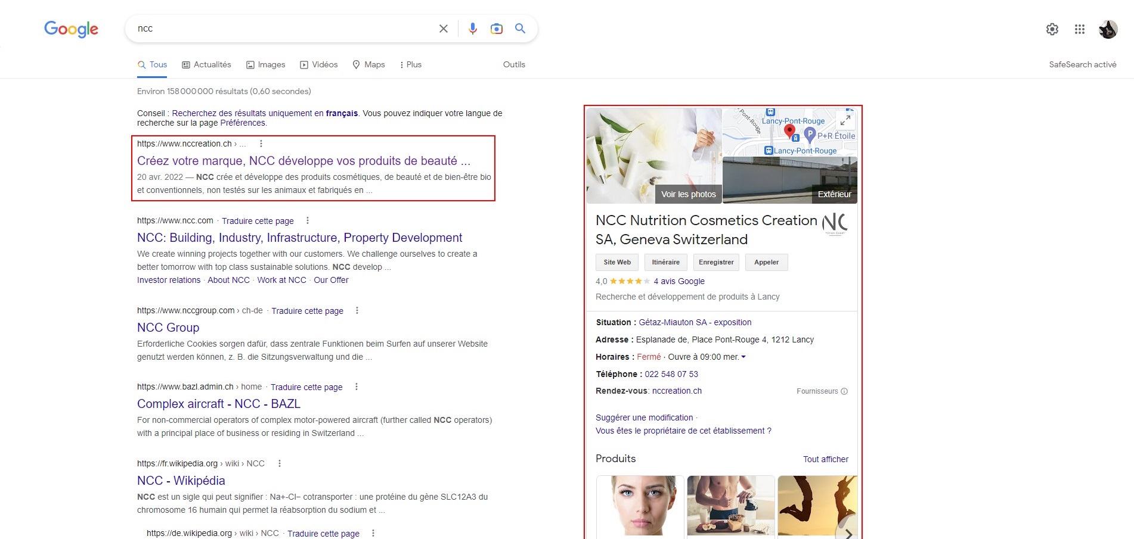The height and width of the screenshot is (539, 1134).
Task: Open image search camera icon
Action: 497,29
